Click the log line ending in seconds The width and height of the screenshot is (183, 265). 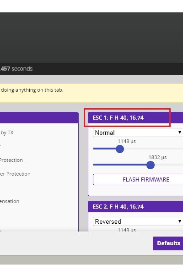[x=16, y=69]
